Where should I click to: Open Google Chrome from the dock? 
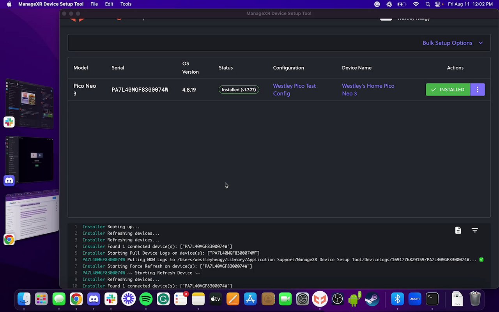point(76,299)
